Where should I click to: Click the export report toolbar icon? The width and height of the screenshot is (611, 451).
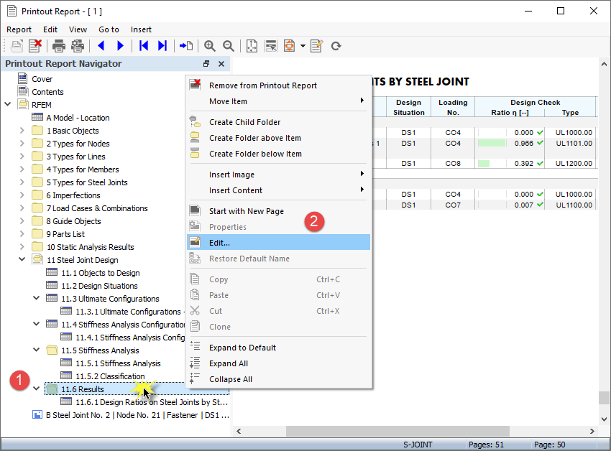point(290,45)
